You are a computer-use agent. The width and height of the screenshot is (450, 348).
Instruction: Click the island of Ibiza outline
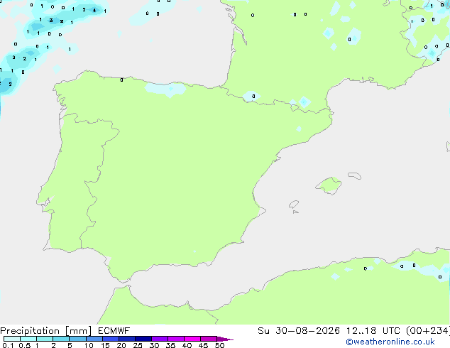(294, 205)
